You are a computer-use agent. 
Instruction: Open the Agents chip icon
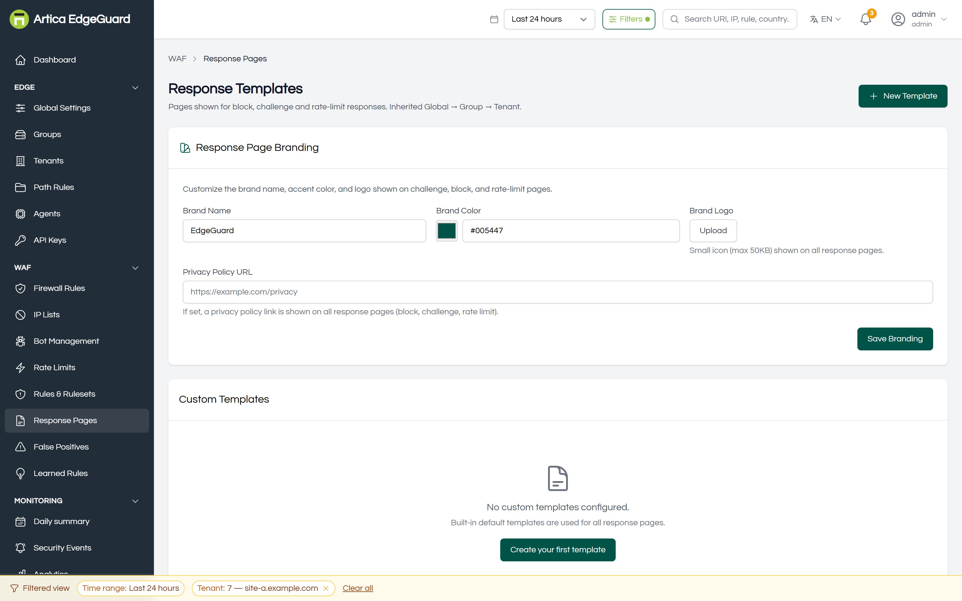[x=20, y=214]
